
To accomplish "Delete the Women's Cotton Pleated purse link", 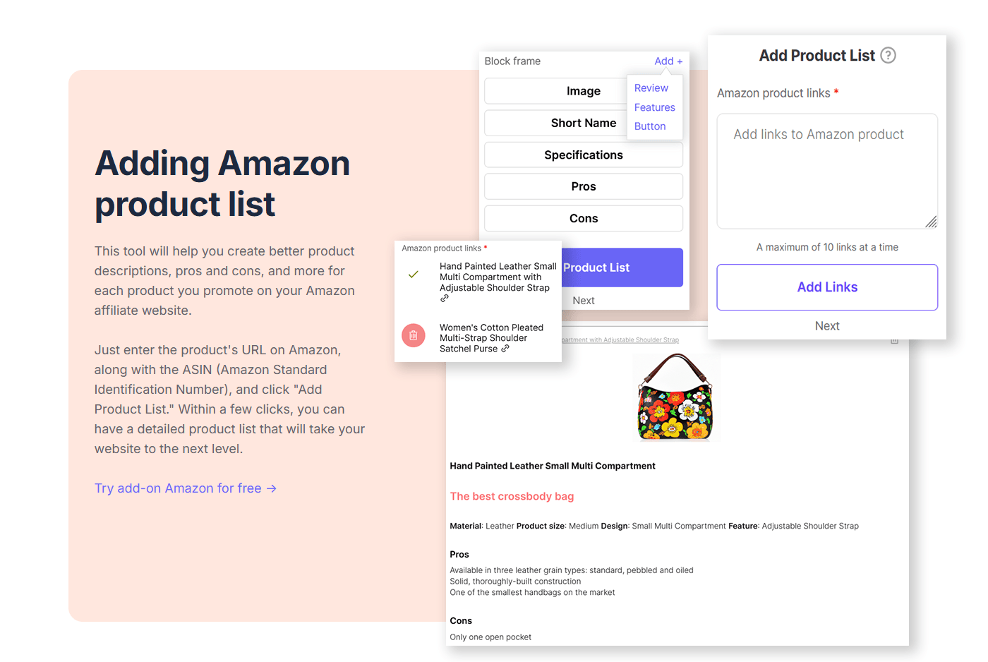I will click(x=414, y=336).
